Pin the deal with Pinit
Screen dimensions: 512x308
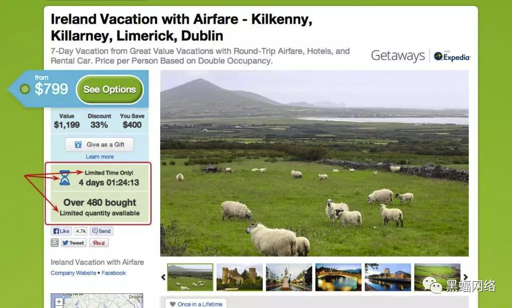tap(99, 243)
